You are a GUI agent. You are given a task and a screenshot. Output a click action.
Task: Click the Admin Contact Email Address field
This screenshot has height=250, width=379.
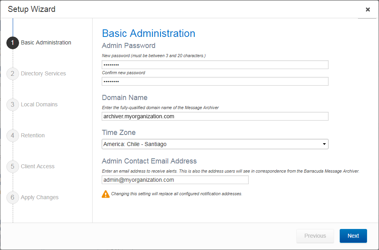(x=175, y=180)
